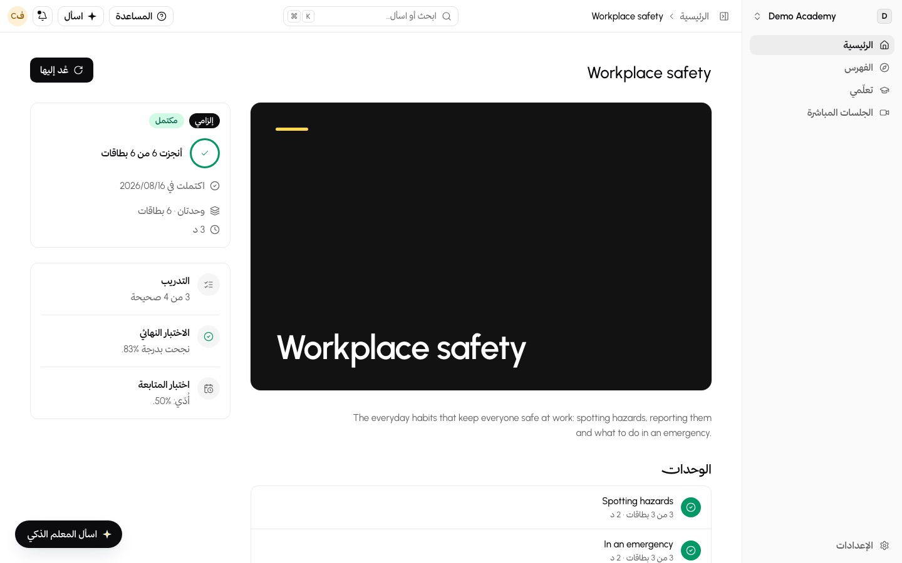902x563 pixels.
Task: Focus the ابحث أو اسأل search field
Action: (371, 16)
